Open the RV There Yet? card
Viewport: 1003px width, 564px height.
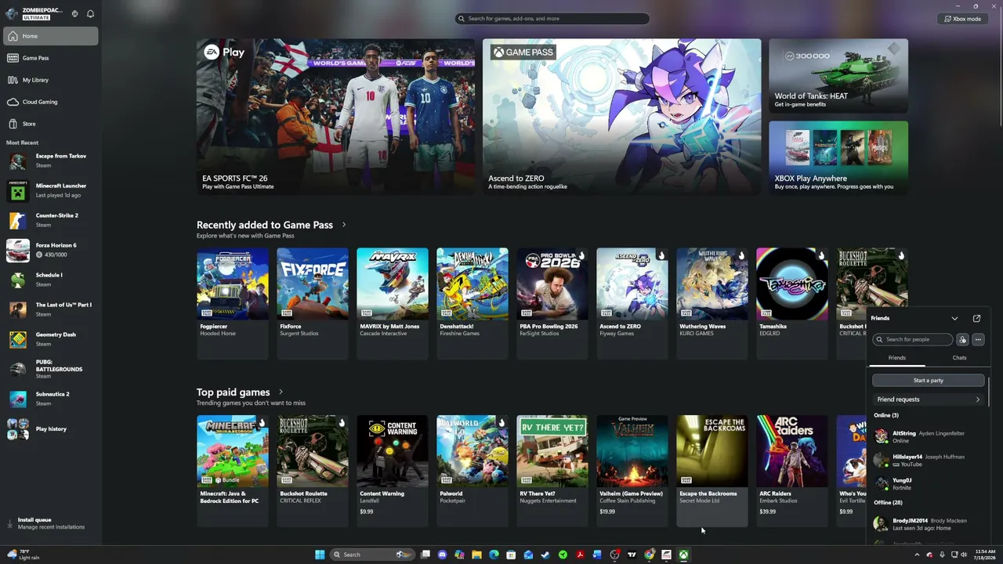point(552,471)
